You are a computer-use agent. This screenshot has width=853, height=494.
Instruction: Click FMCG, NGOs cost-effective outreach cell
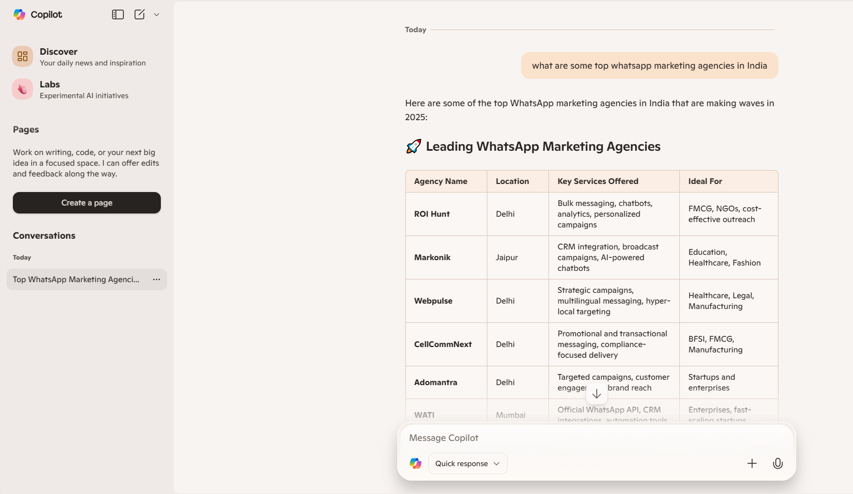pyautogui.click(x=729, y=214)
